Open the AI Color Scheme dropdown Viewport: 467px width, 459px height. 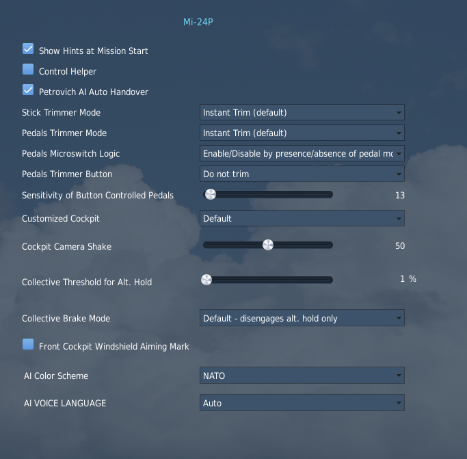tap(302, 376)
